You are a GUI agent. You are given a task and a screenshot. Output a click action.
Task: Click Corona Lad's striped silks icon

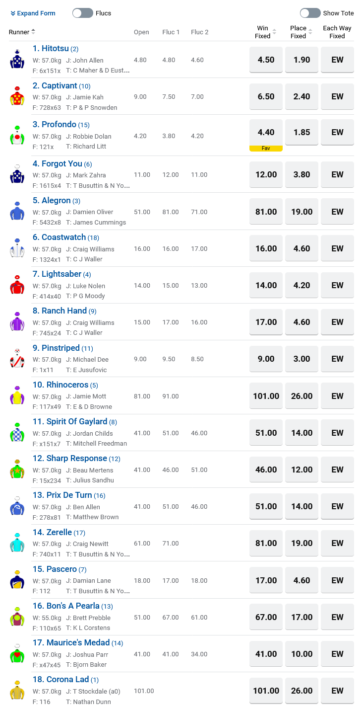[17, 690]
